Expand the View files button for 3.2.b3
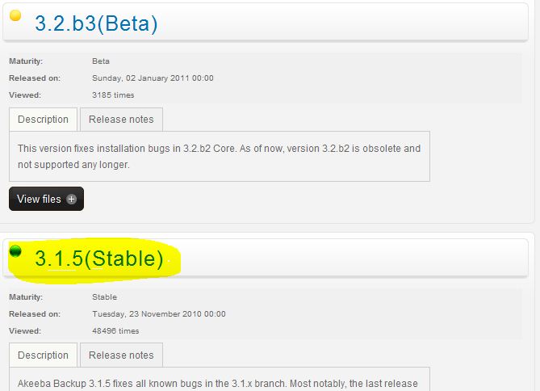 (46, 199)
